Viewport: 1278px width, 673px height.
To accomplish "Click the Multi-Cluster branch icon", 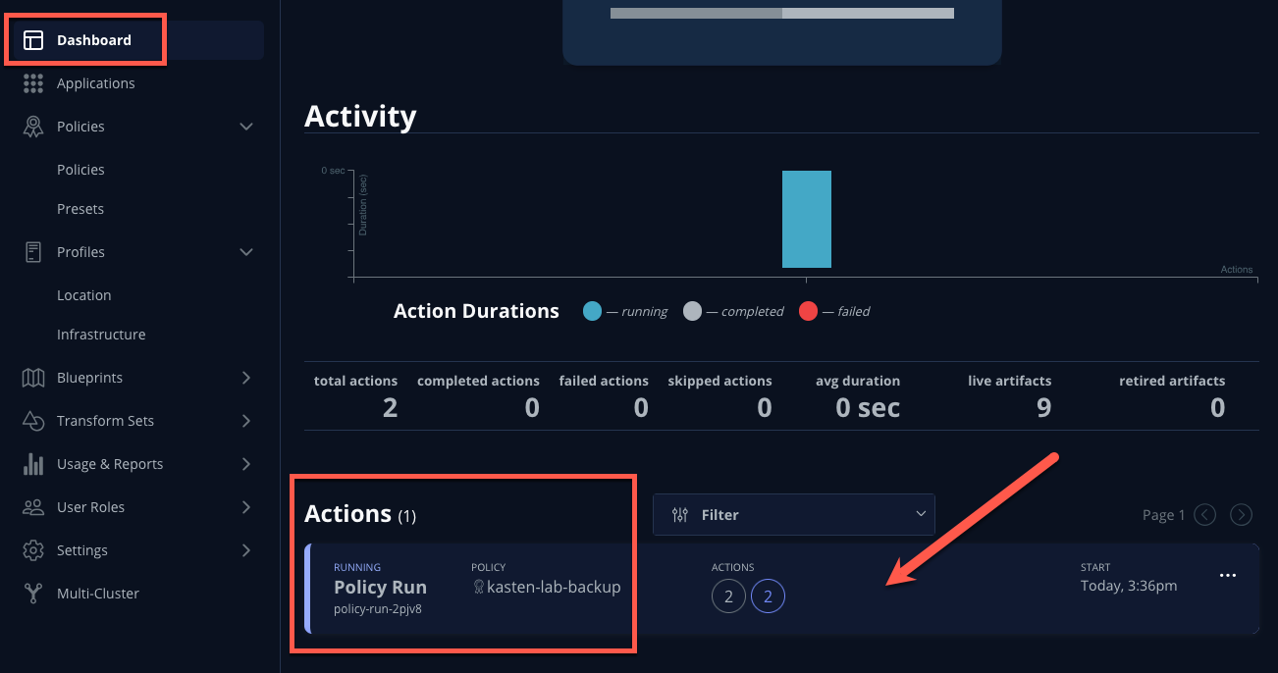I will 33,594.
